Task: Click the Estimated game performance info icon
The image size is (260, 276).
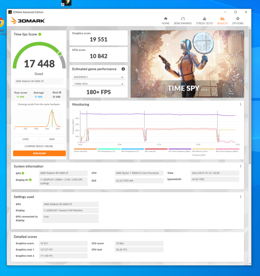Action: (123, 69)
